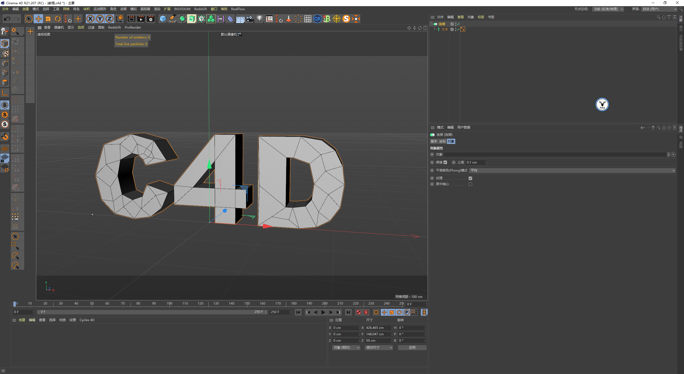This screenshot has height=374, width=684.
Task: Open the render settings clapper icon
Action: 151,19
